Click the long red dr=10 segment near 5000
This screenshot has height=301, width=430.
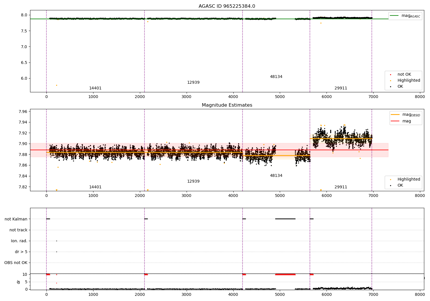point(285,274)
